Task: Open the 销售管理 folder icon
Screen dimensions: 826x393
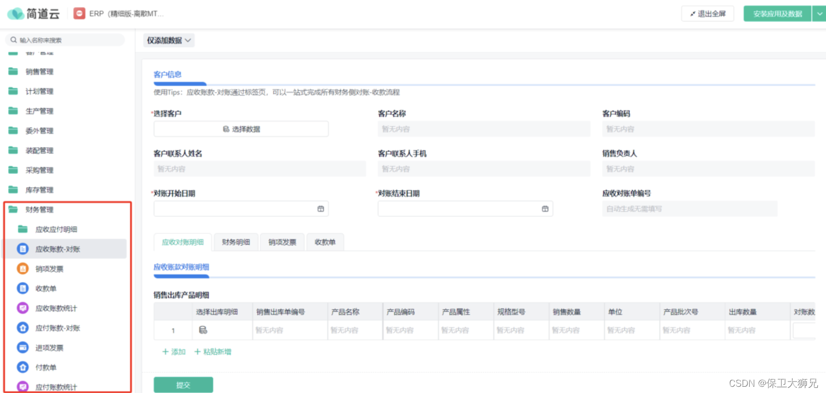Action: 13,72
